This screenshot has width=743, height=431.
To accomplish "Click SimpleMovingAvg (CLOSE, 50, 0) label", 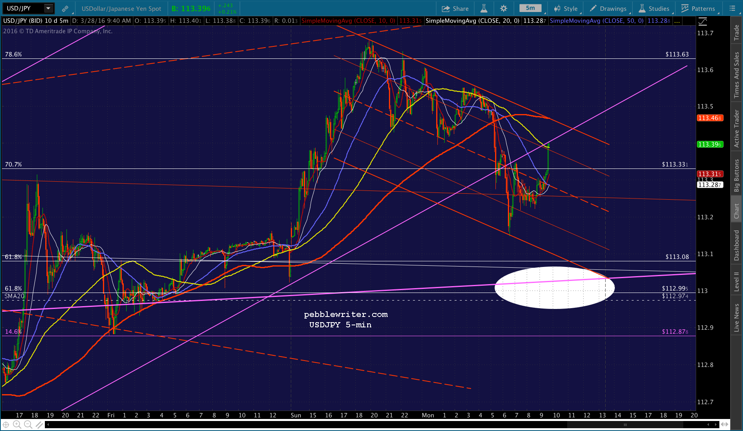I will click(597, 21).
